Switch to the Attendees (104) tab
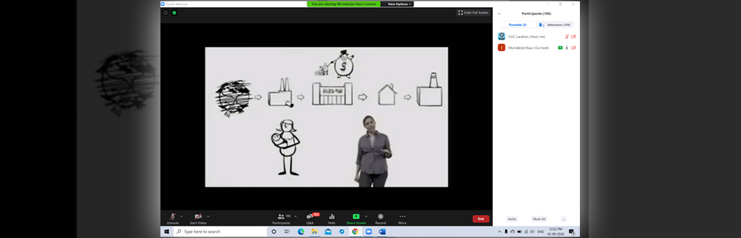The height and width of the screenshot is (238, 741). click(x=556, y=24)
